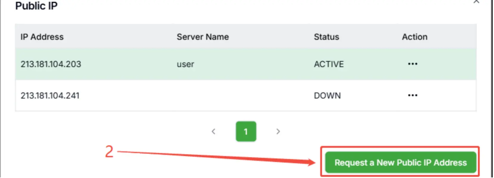Close the Public IP dialog
Image resolution: width=494 pixels, height=178 pixels.
(476, 2)
